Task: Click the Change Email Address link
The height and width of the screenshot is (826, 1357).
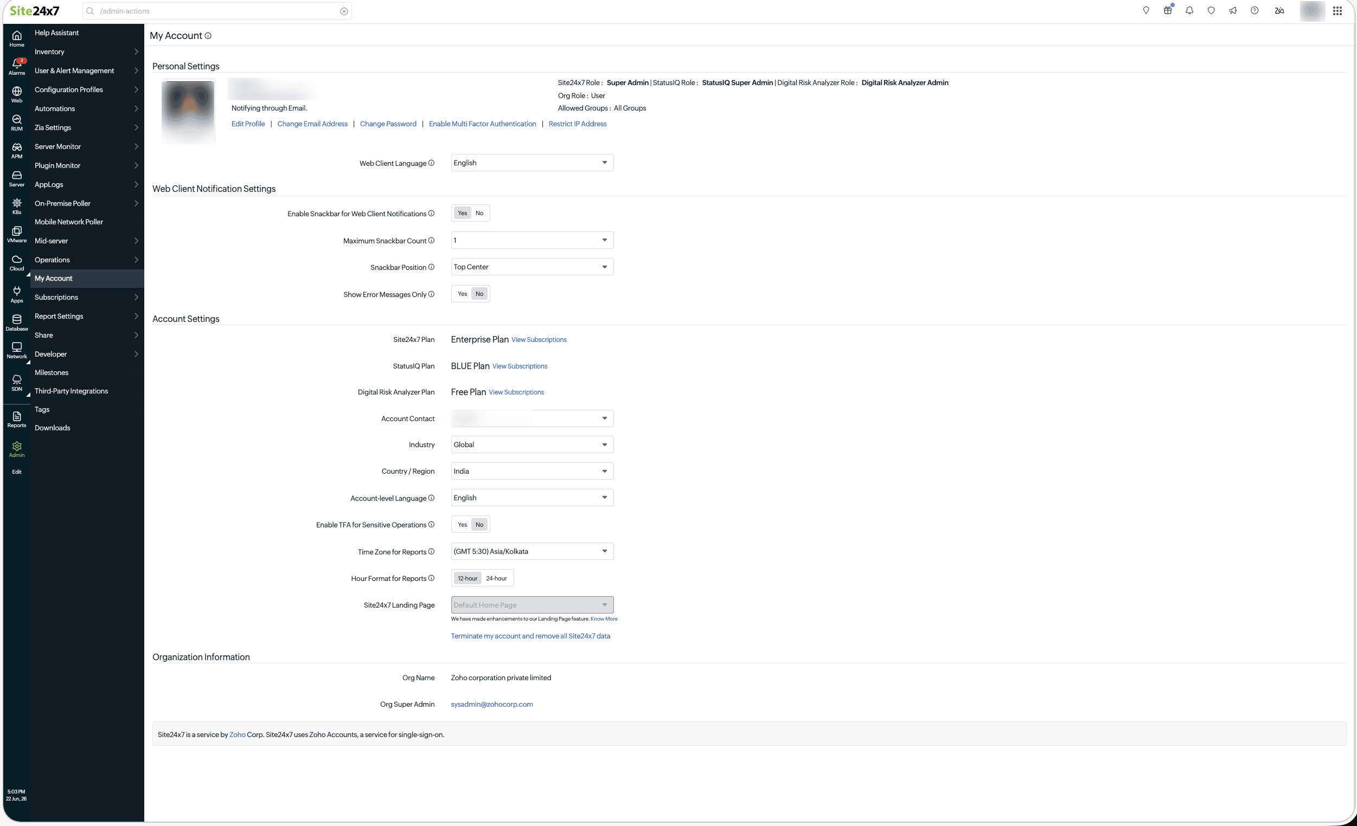Action: pos(312,124)
